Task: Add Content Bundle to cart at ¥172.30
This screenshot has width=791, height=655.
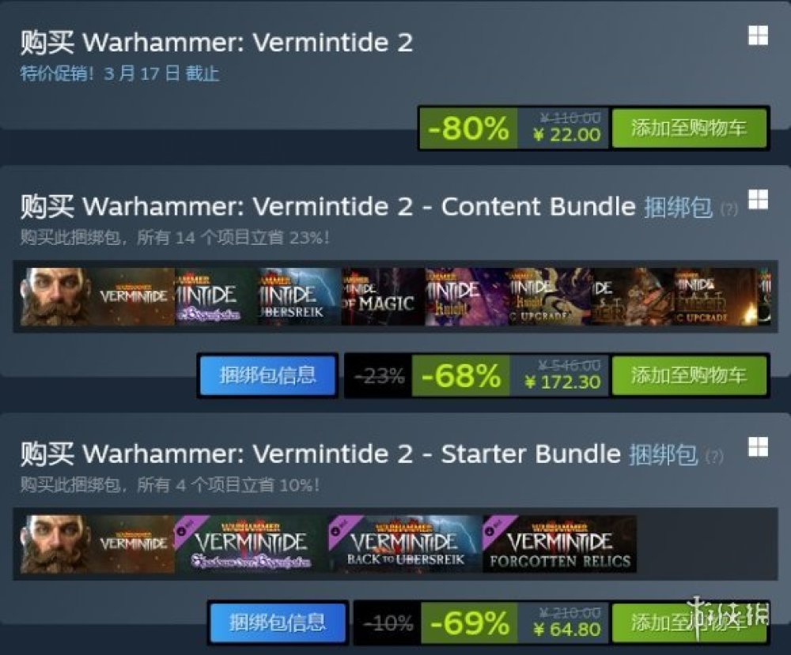Action: coord(689,375)
